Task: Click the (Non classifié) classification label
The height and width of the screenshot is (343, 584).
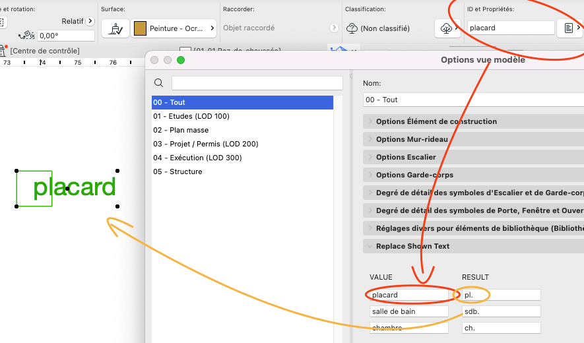Action: point(385,28)
